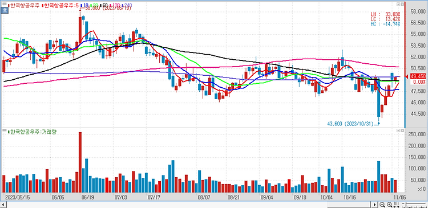Screen dimensions: 428x208
Task: Click the 43,600 (2023/10/31) low label
Action: point(350,124)
